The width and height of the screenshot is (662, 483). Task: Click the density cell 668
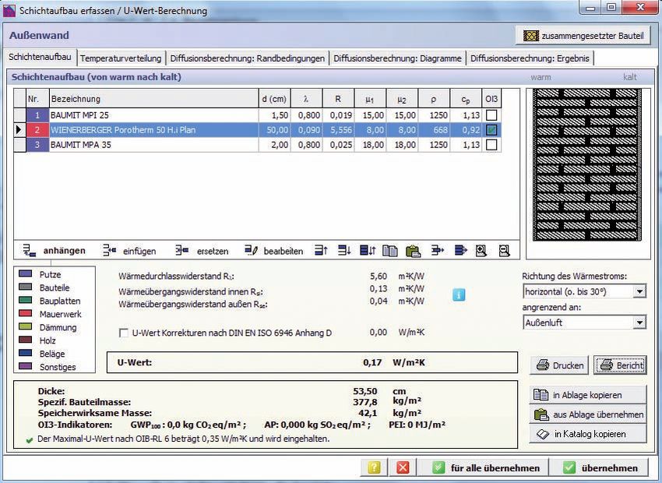coord(434,130)
